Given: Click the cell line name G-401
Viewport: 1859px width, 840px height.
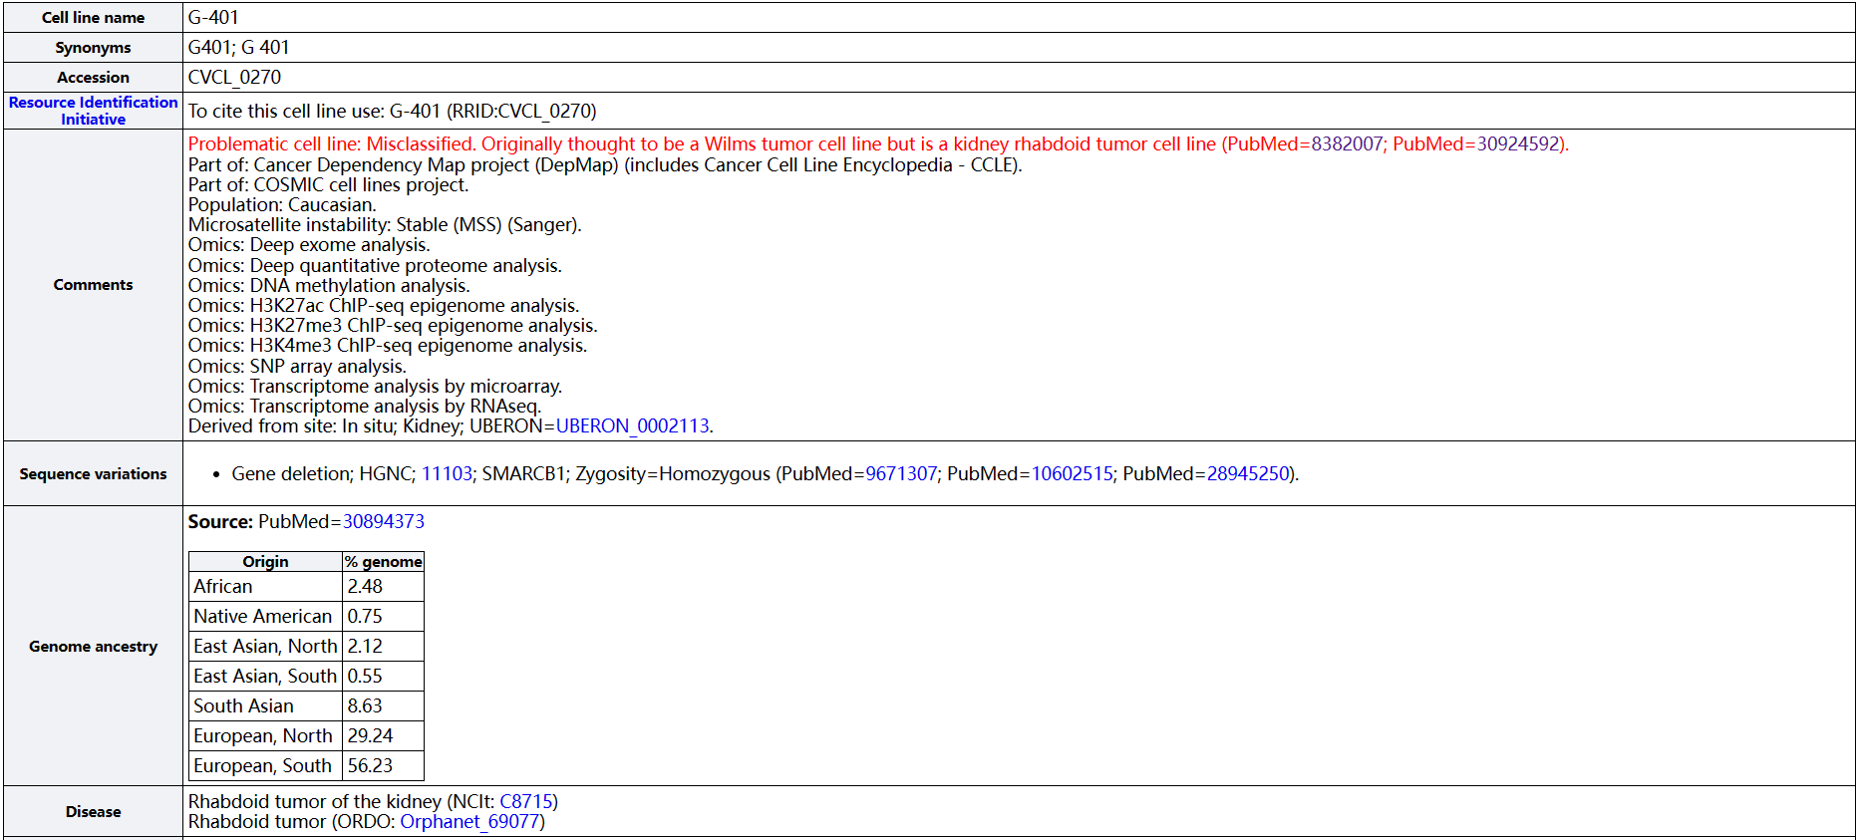Looking at the screenshot, I should pyautogui.click(x=213, y=18).
